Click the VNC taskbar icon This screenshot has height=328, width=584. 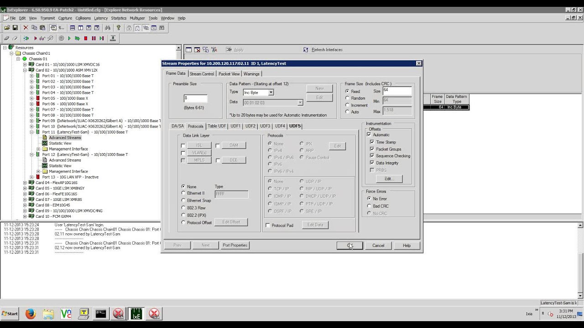(66, 313)
